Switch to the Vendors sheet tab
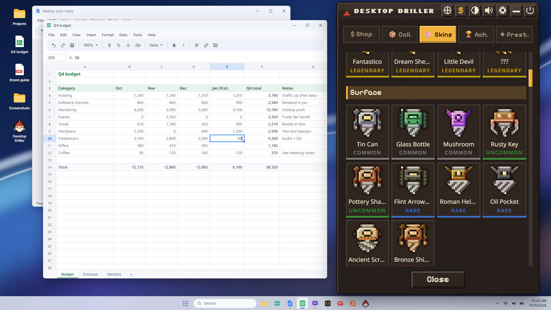 click(x=114, y=274)
